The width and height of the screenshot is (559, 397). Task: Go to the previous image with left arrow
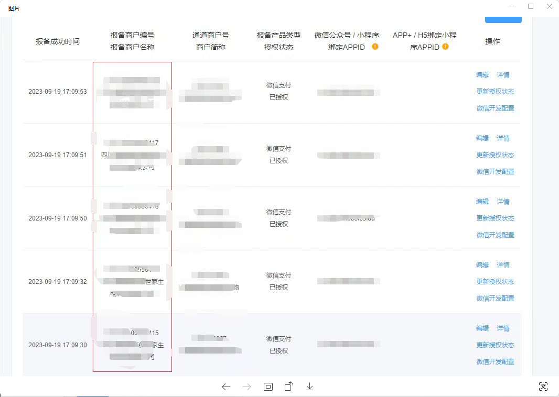point(226,387)
